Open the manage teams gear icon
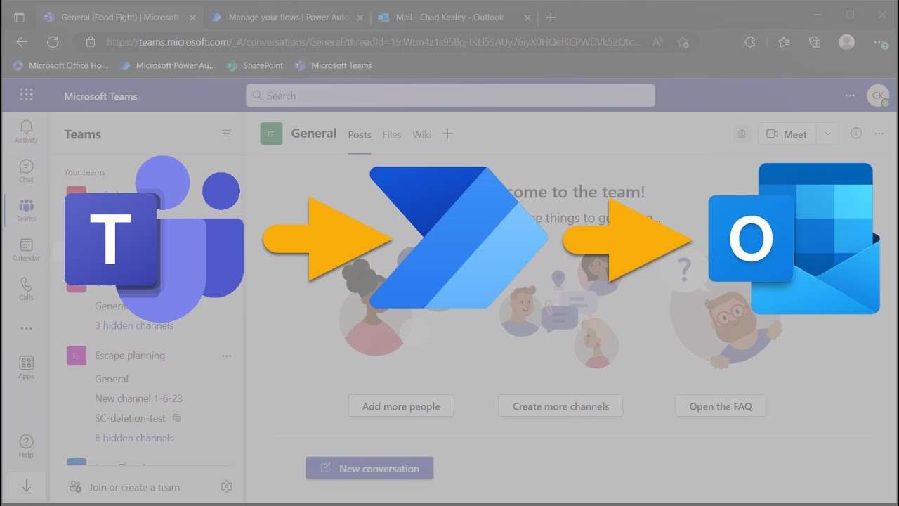899x506 pixels. [226, 486]
